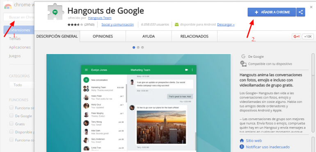Viewport: 316px width, 152px height.
Task: Toggle the Disponible para Android checkbox
Action: tap(11, 132)
